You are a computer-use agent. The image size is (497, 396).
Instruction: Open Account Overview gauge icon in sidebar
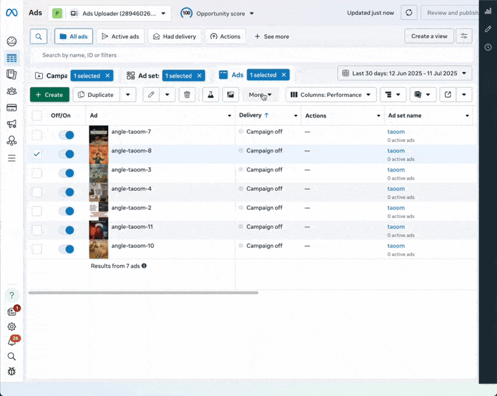[11, 41]
